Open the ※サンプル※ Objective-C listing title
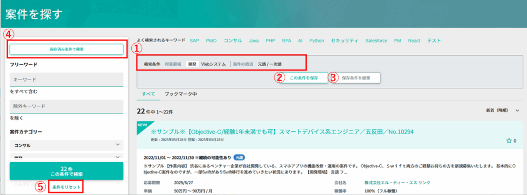Viewport: 527px width, 195px height. [282, 132]
